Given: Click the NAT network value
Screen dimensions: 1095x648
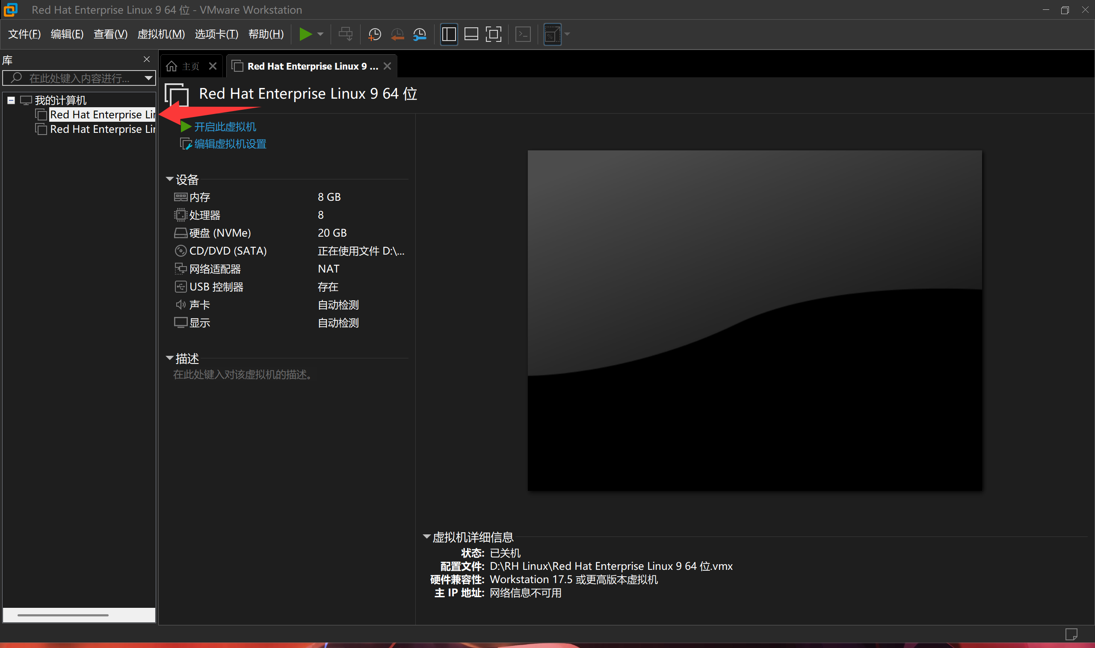Looking at the screenshot, I should click(329, 269).
